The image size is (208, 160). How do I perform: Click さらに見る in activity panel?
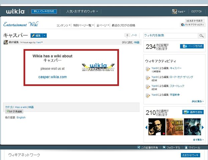[198, 101]
